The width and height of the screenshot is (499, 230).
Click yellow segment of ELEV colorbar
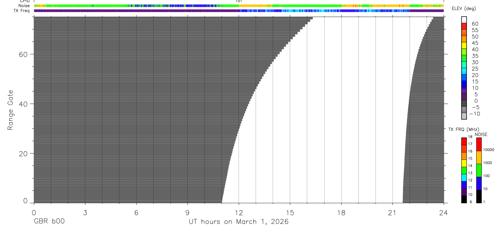tap(464, 46)
